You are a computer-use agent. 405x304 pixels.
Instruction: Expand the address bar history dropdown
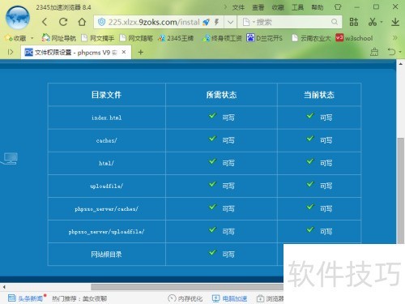(230, 22)
